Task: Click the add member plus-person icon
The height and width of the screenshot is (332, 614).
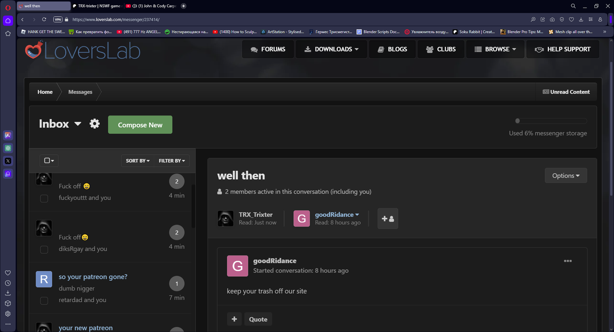Action: pos(388,218)
